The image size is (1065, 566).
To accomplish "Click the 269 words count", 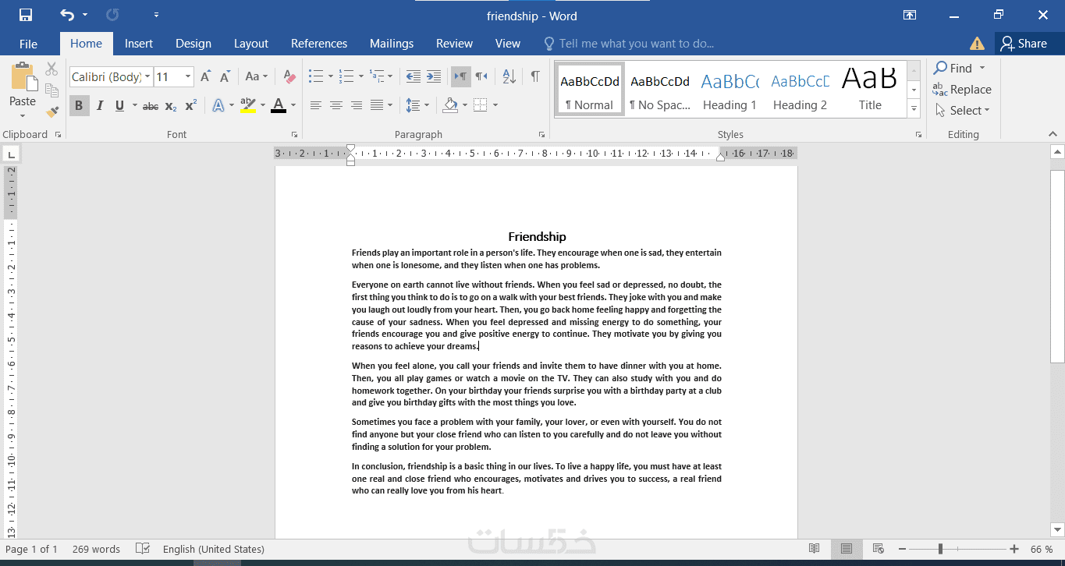I will [x=96, y=549].
